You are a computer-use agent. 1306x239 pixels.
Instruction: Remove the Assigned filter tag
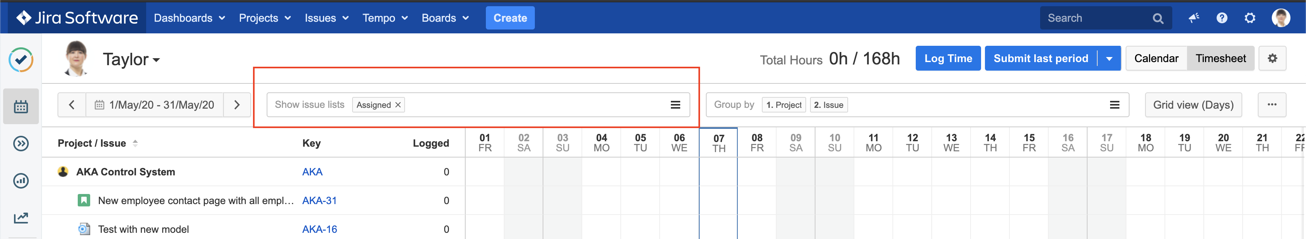coord(398,105)
